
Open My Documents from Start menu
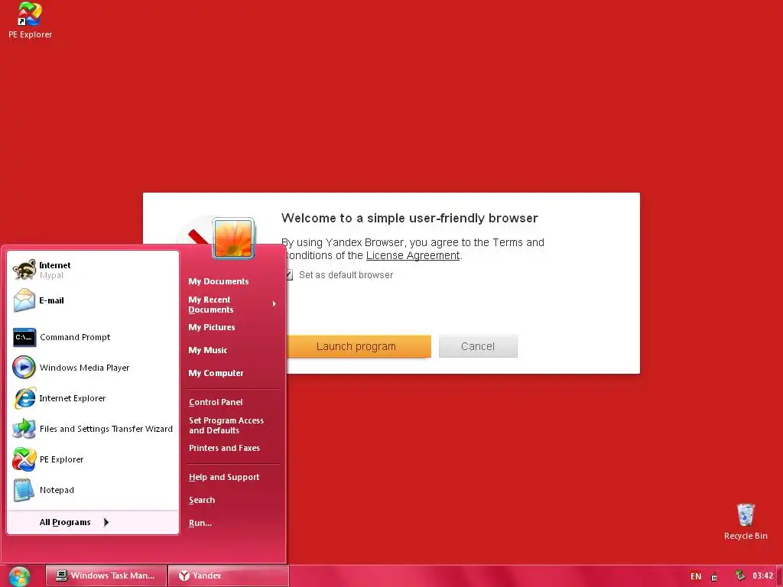pos(219,281)
